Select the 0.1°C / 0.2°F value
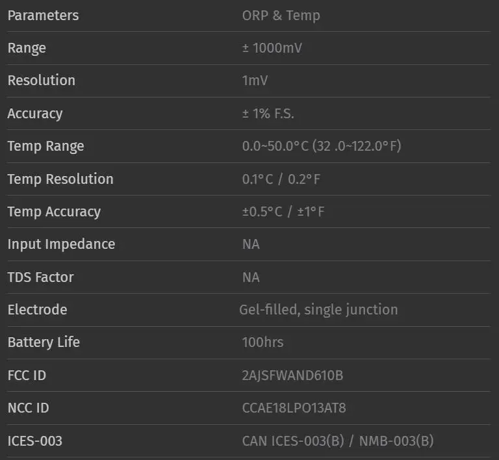Image resolution: width=499 pixels, height=460 pixels. pyautogui.click(x=281, y=179)
